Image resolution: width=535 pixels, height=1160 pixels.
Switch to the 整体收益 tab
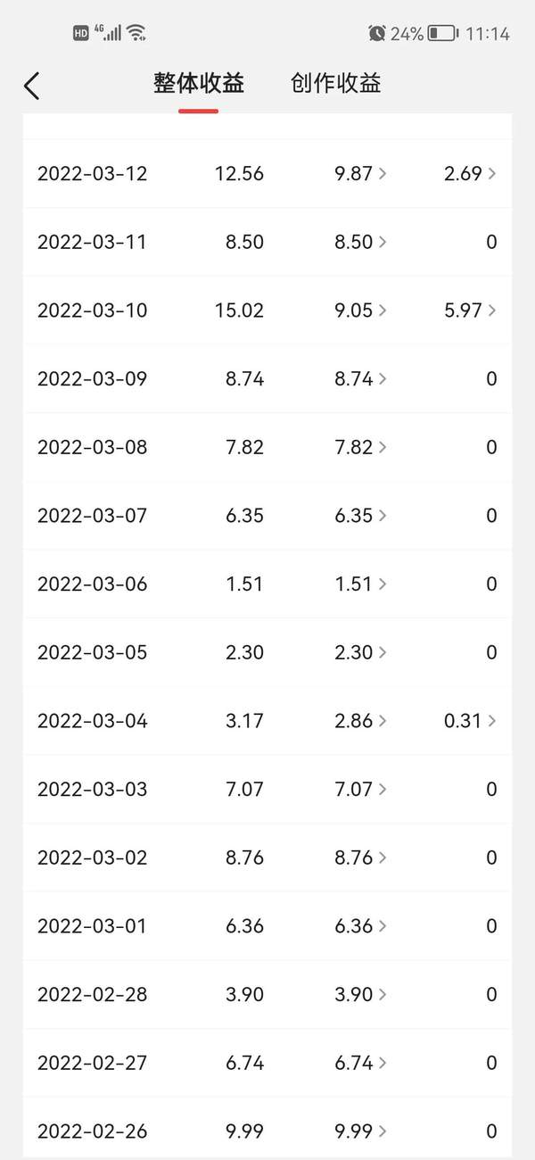click(198, 84)
